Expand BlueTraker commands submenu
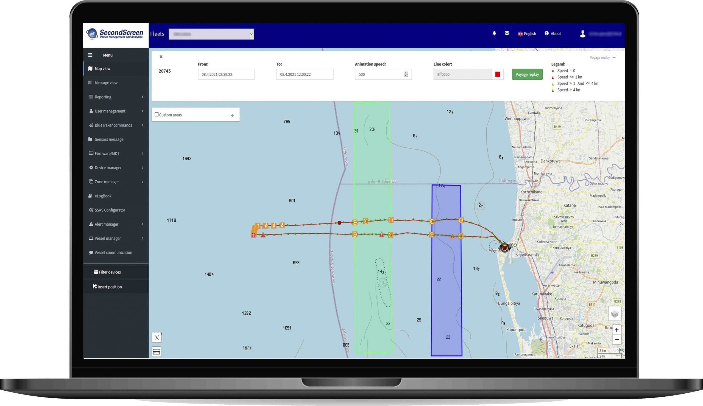Image resolution: width=703 pixels, height=406 pixels. pos(116,125)
